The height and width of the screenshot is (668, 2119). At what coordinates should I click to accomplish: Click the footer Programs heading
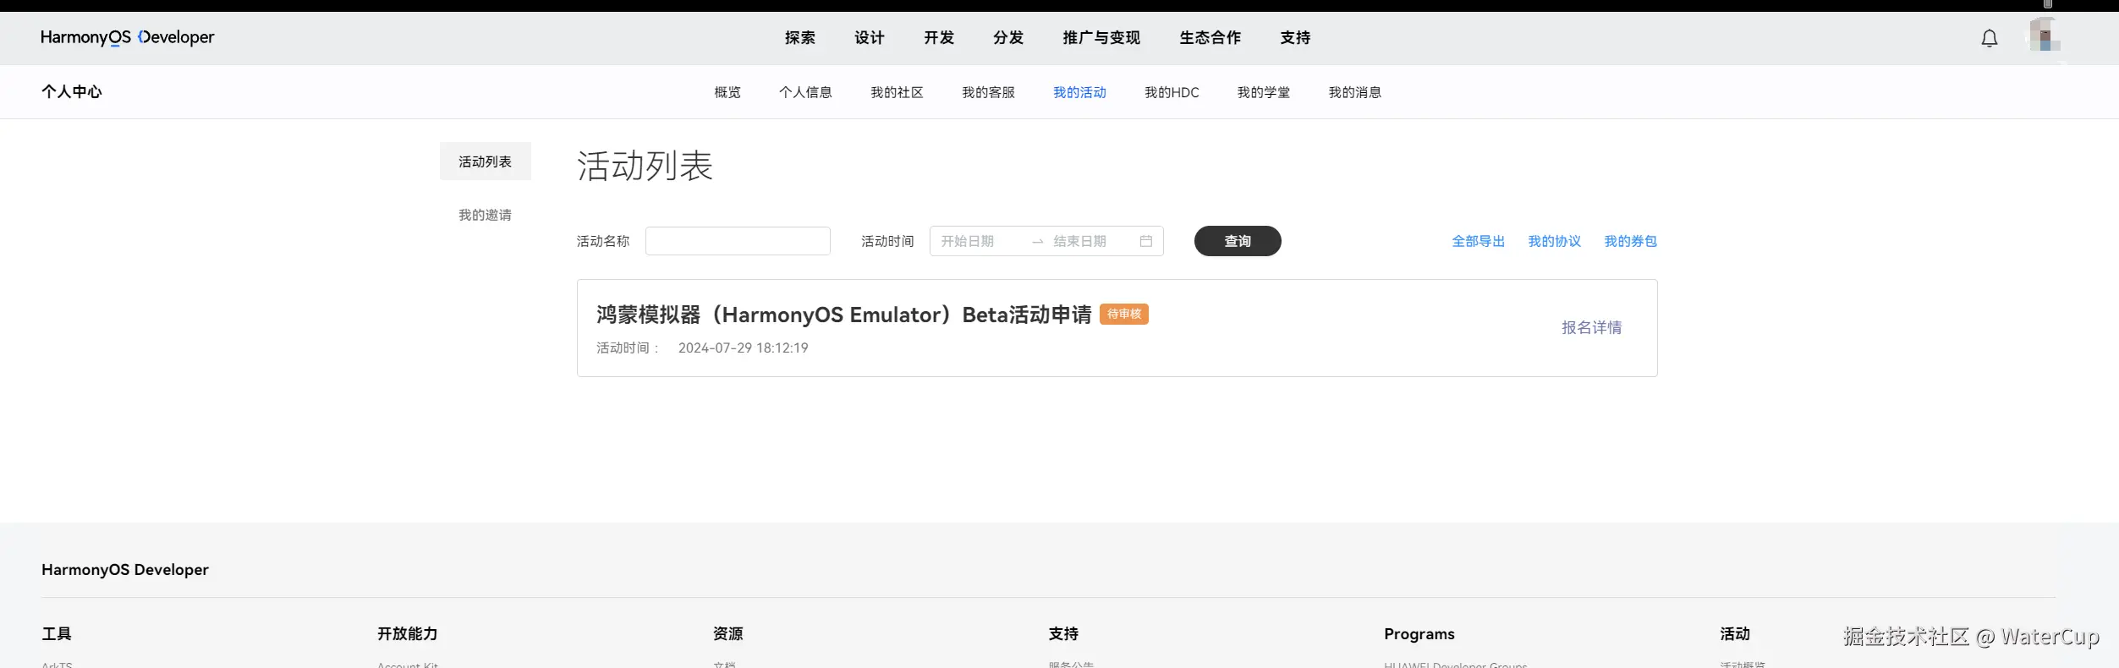pos(1419,634)
